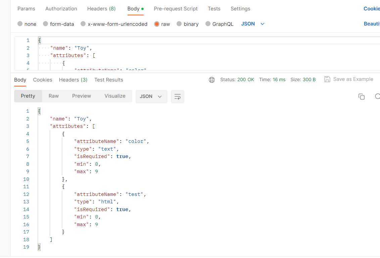The width and height of the screenshot is (380, 258).
Task: Select the form-data body type
Action: [58, 24]
